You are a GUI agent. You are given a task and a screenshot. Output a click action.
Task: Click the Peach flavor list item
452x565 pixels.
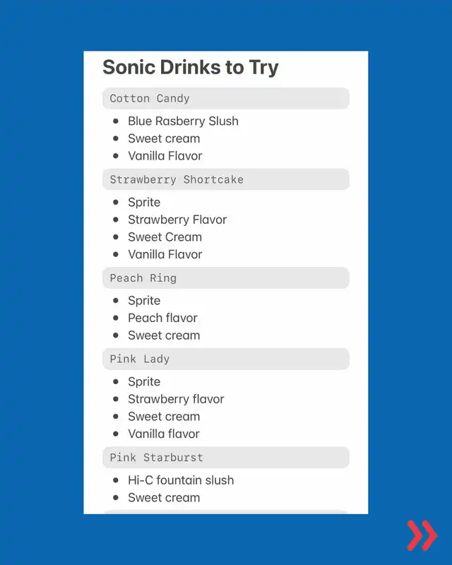pos(162,318)
